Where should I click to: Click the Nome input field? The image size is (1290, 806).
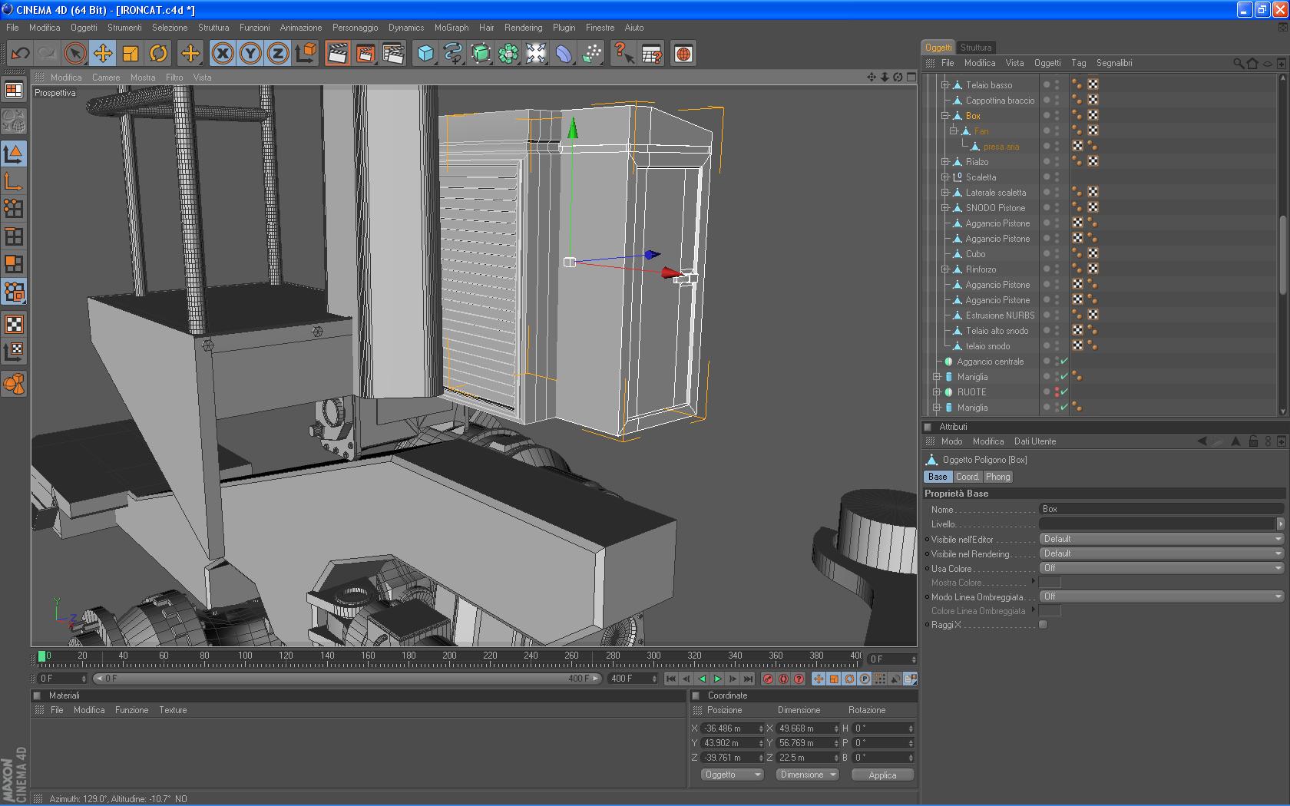(x=1160, y=509)
